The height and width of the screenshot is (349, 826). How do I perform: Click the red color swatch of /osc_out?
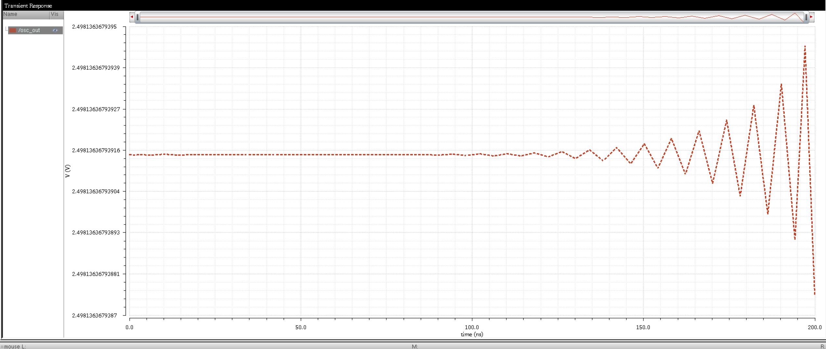coord(13,30)
